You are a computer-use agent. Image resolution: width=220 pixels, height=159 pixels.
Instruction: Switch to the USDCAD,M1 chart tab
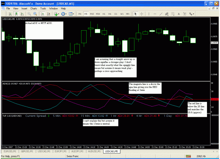click(44, 151)
